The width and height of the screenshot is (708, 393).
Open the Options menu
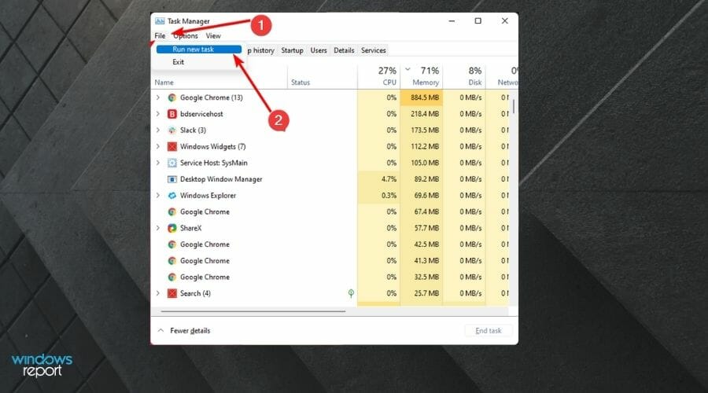pyautogui.click(x=186, y=35)
